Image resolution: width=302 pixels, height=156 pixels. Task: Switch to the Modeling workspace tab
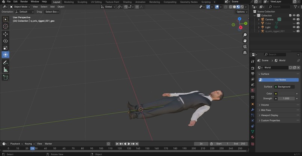pyautogui.click(x=69, y=2)
